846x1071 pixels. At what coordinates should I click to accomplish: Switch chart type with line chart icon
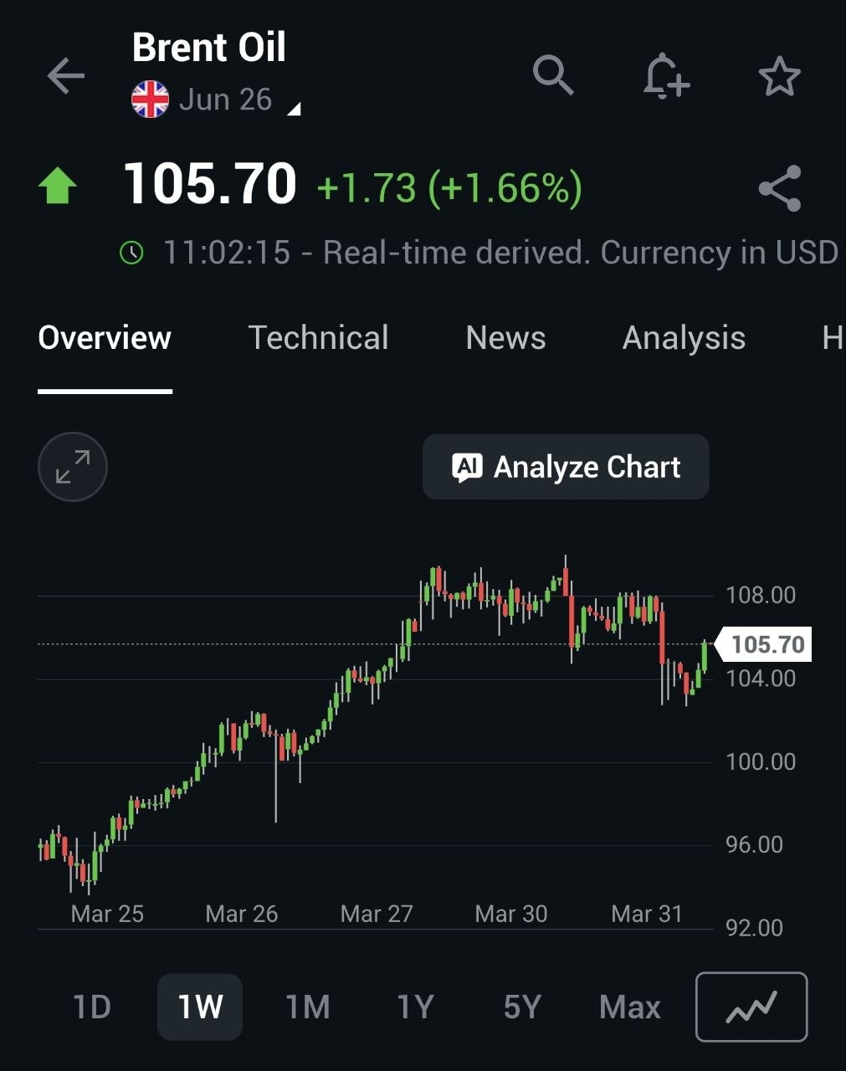tap(751, 1007)
